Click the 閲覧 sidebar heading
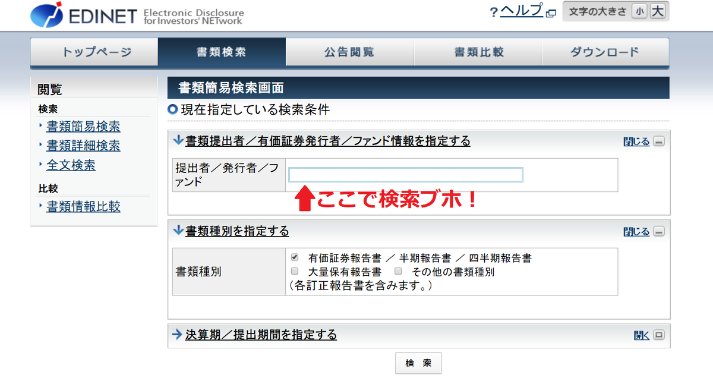 click(x=50, y=90)
